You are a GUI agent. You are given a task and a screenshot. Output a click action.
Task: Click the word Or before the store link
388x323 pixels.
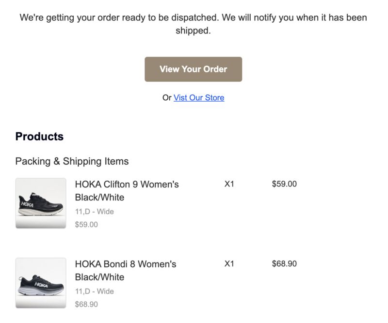click(x=167, y=98)
